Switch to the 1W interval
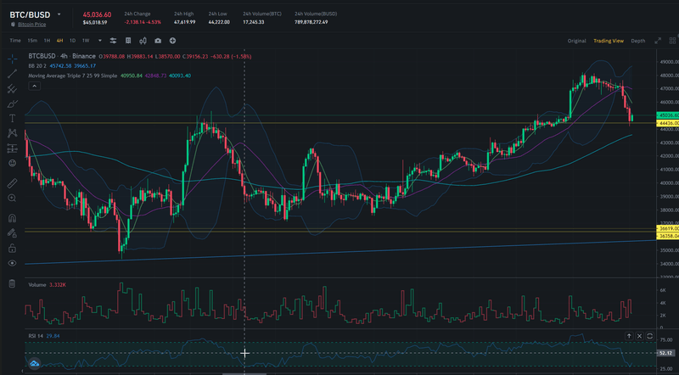 pos(86,41)
